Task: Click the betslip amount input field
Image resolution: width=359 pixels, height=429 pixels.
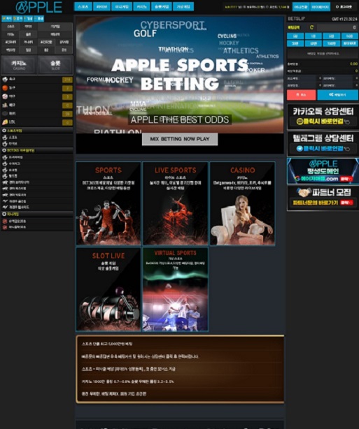Action: coord(337,27)
